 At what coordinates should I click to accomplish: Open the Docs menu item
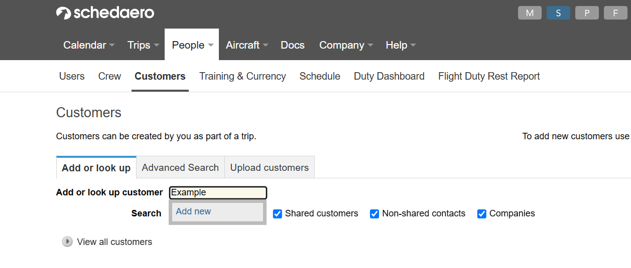click(293, 45)
